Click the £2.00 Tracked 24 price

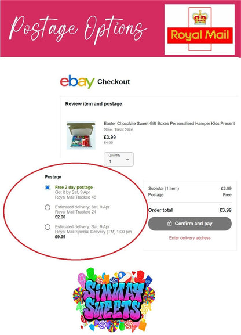click(60, 217)
